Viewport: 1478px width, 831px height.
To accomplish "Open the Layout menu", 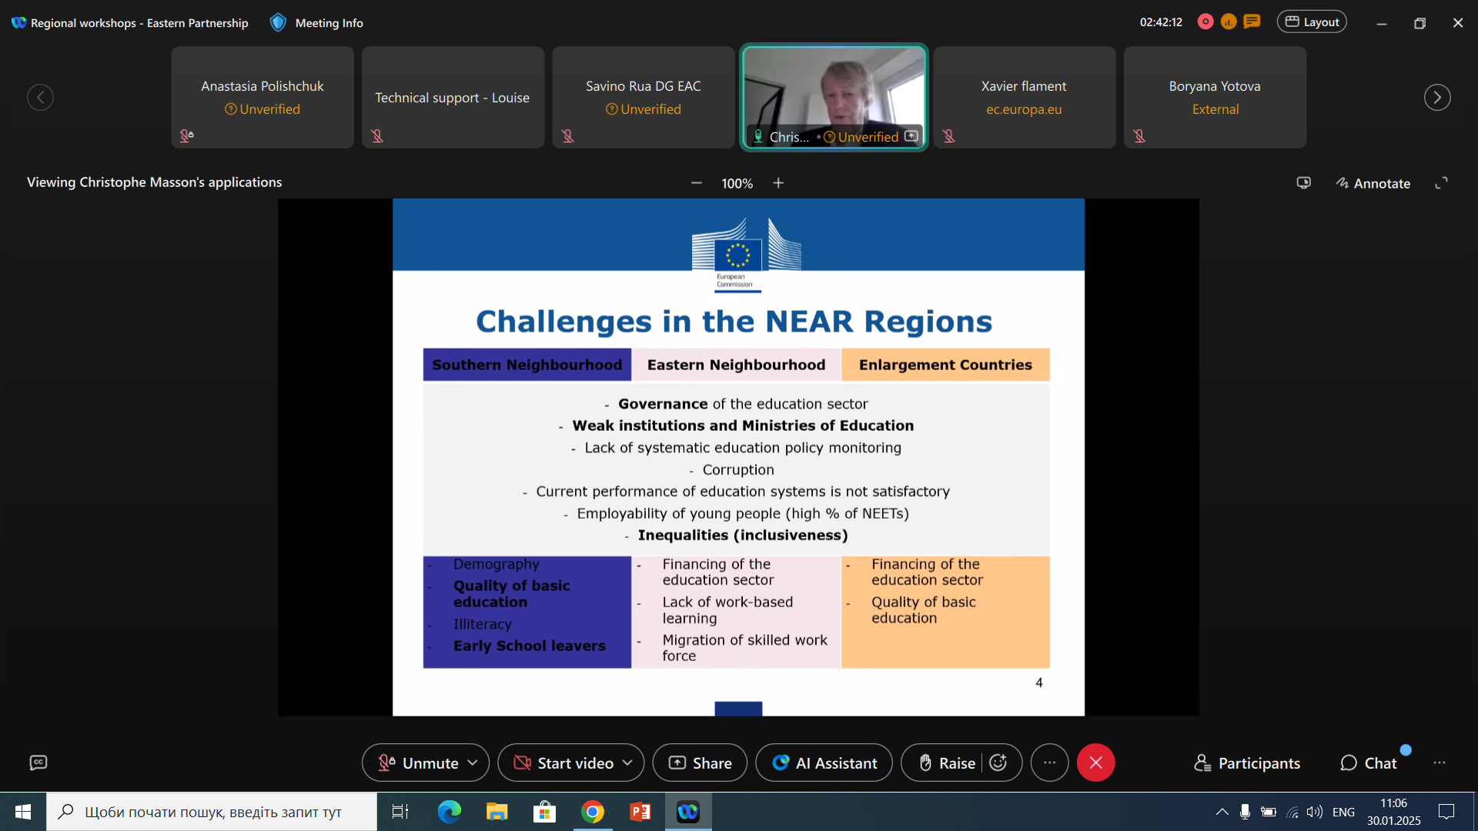I will (1312, 22).
